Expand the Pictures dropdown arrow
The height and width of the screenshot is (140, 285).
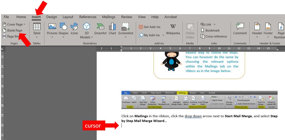click(52, 37)
